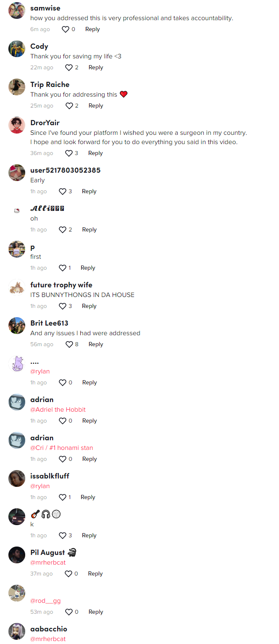Open the @Cri / #1 honami stan mention

point(62,448)
